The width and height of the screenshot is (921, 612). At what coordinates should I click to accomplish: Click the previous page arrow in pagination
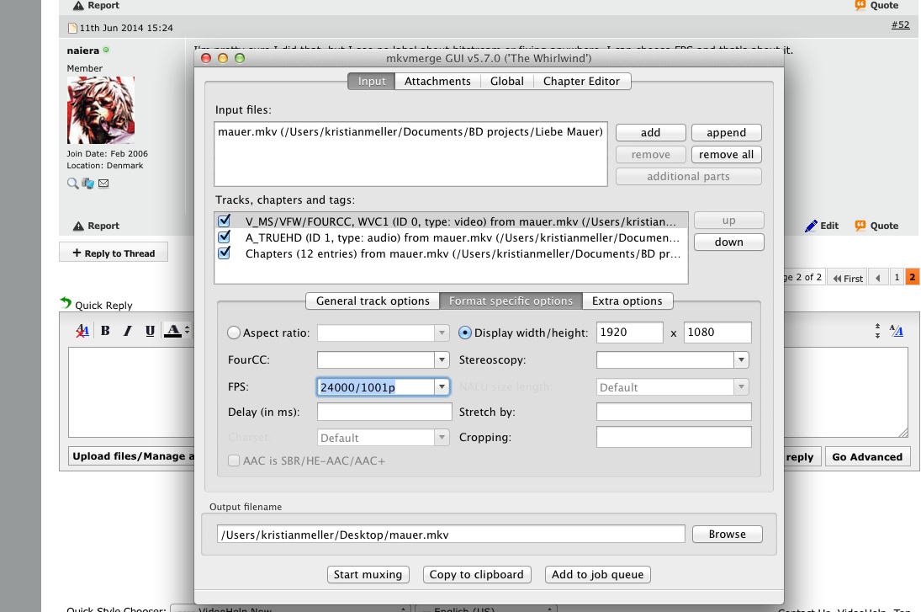[878, 278]
